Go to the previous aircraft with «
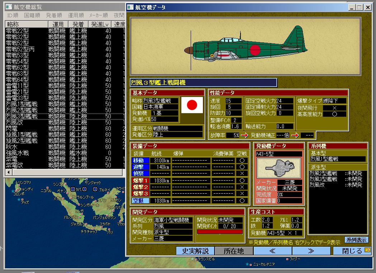 tap(273, 251)
